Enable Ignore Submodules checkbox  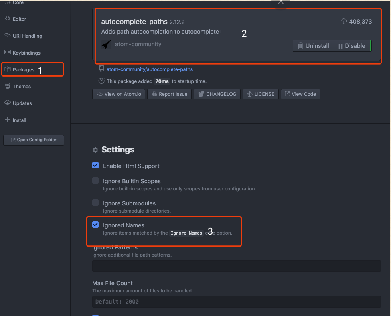point(95,203)
